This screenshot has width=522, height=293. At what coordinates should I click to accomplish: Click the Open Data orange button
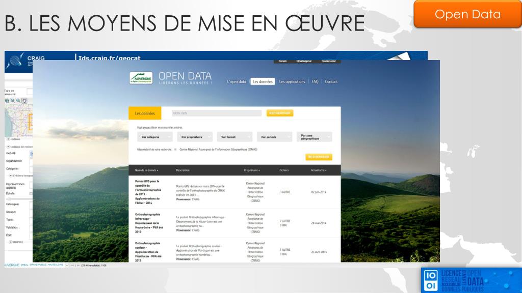pos(467,14)
